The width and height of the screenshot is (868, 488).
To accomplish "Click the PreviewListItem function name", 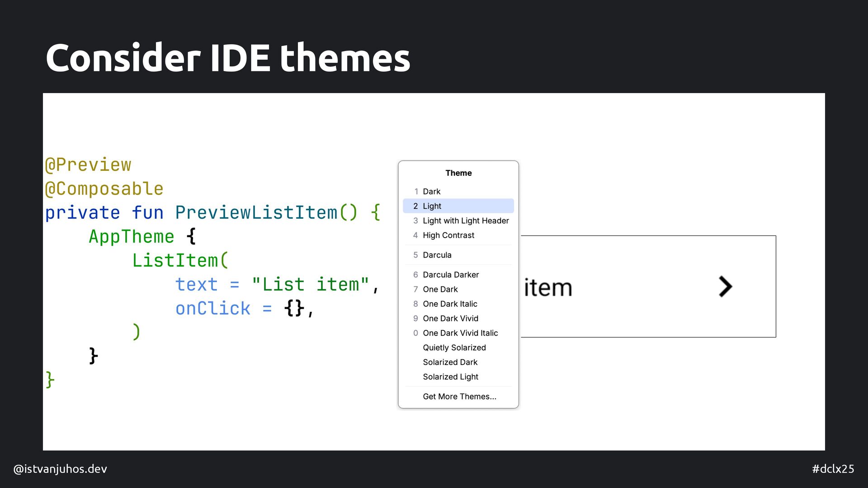I will [x=256, y=212].
